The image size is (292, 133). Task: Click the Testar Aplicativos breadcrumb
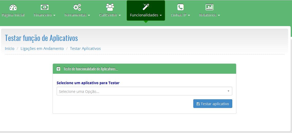coord(85,49)
